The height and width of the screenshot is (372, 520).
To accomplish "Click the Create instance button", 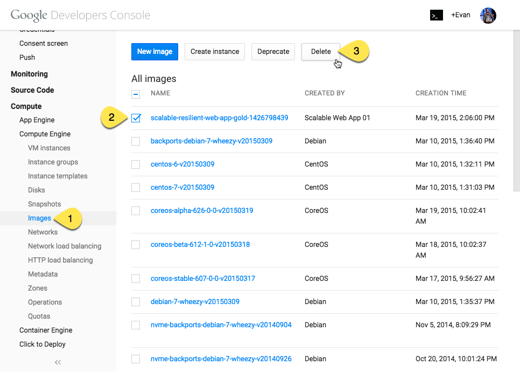I will tap(215, 51).
